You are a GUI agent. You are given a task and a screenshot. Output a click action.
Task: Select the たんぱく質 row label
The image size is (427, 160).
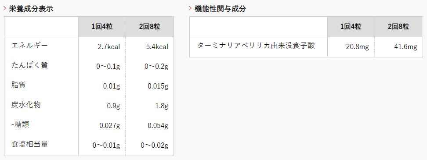coord(29,65)
